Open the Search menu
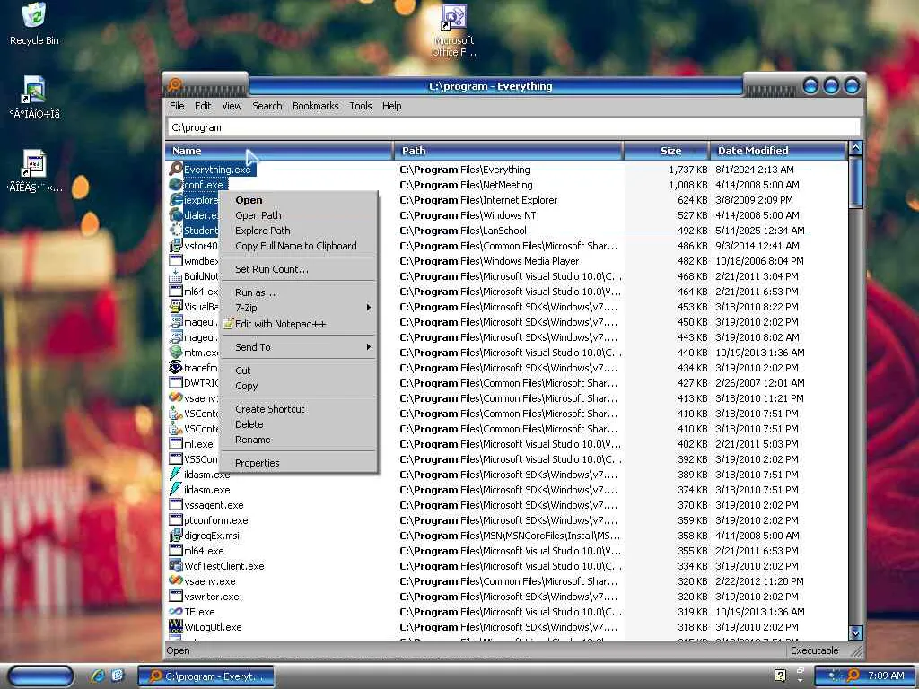 (267, 106)
